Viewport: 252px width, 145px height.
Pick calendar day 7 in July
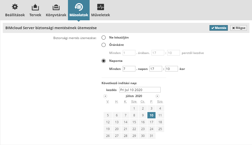tap(125, 115)
